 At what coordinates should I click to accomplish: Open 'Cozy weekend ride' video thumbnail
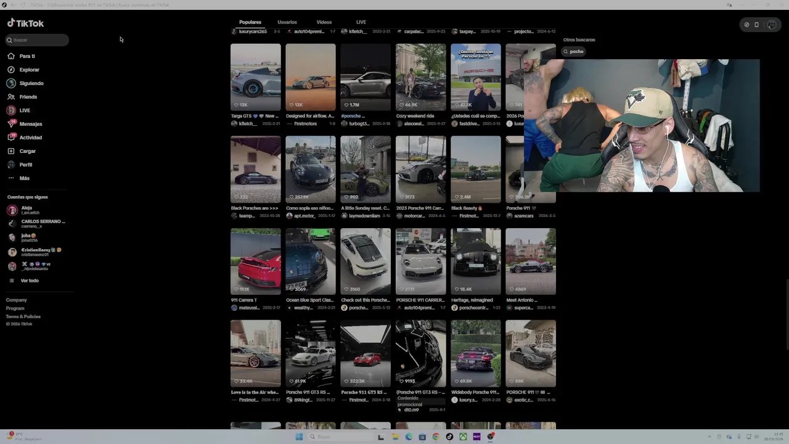click(421, 77)
